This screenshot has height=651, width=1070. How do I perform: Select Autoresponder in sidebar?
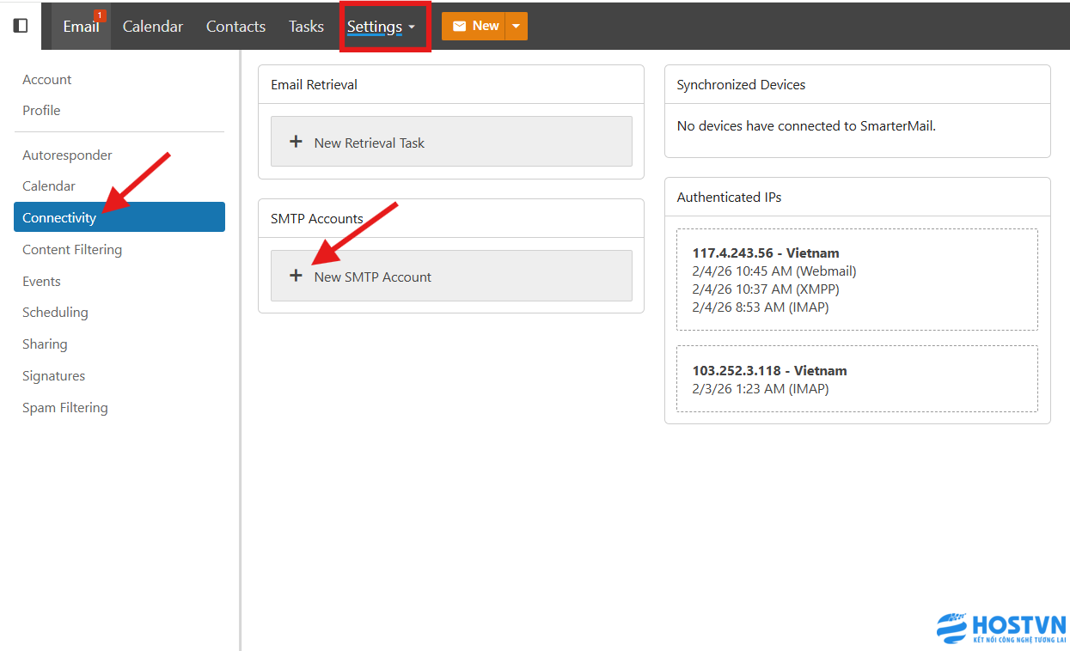67,155
